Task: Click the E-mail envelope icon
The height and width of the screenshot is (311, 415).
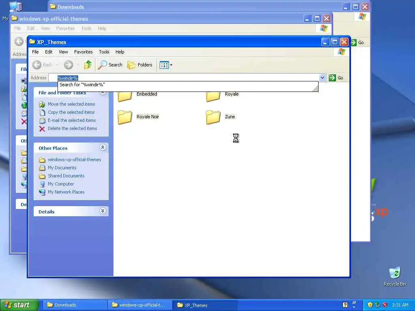Action: tap(42, 121)
